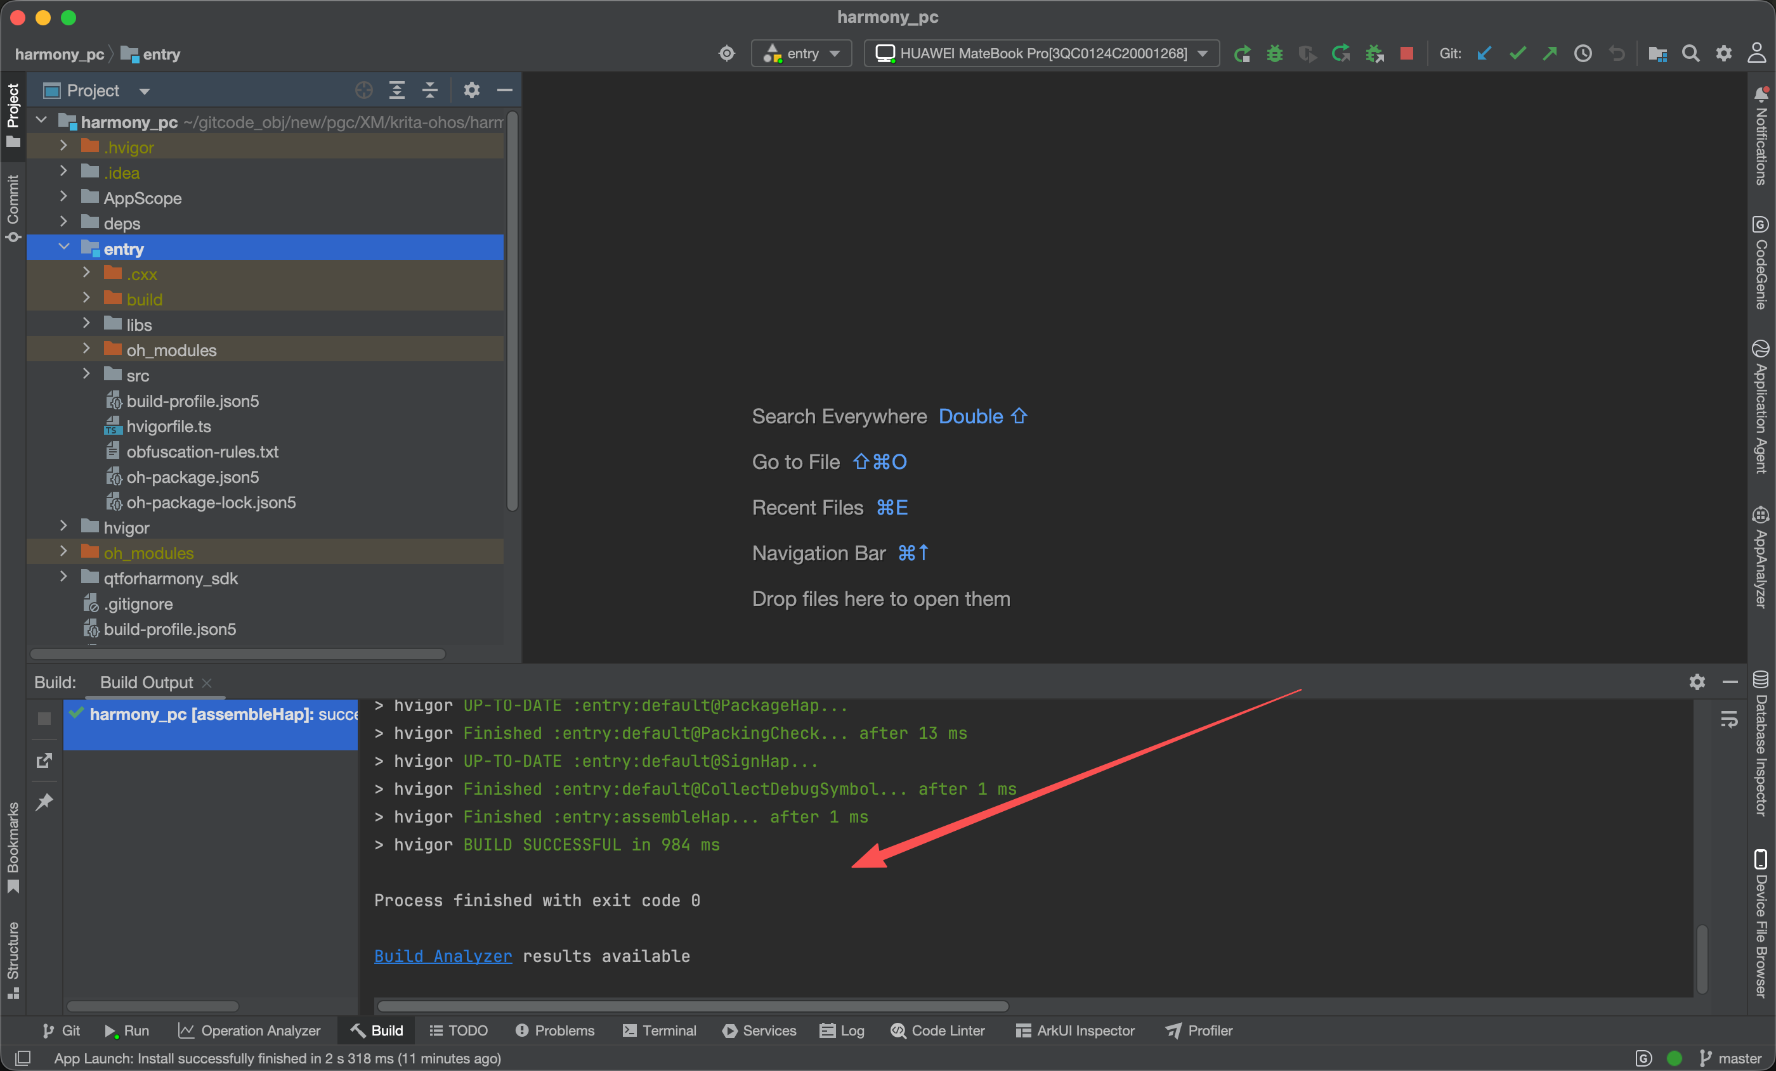Click the debug-with-attach bug icon
This screenshot has width=1776, height=1071.
point(1374,53)
